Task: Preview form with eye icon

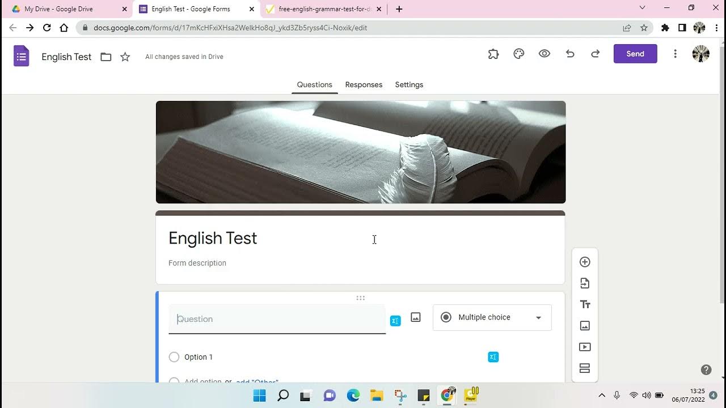Action: click(x=544, y=54)
